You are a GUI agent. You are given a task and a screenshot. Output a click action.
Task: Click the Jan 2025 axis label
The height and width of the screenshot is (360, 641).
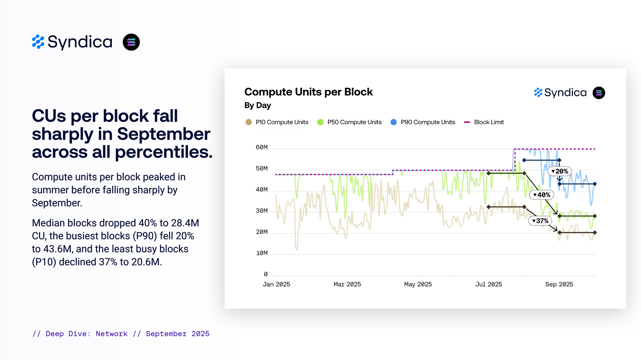[x=276, y=284]
